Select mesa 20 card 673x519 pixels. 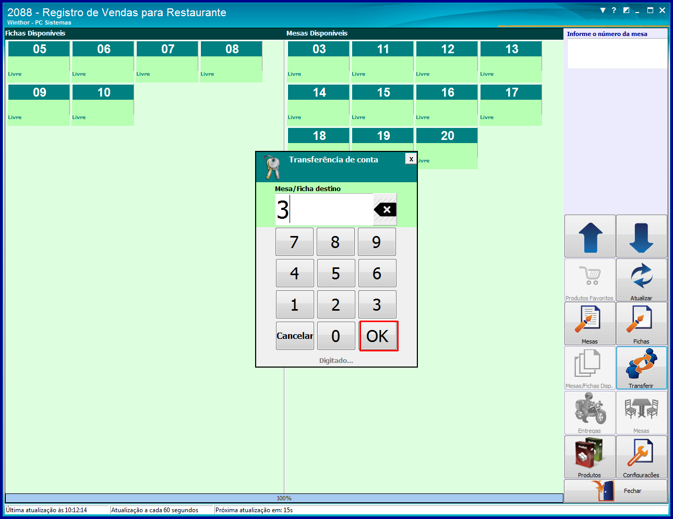[x=448, y=148]
